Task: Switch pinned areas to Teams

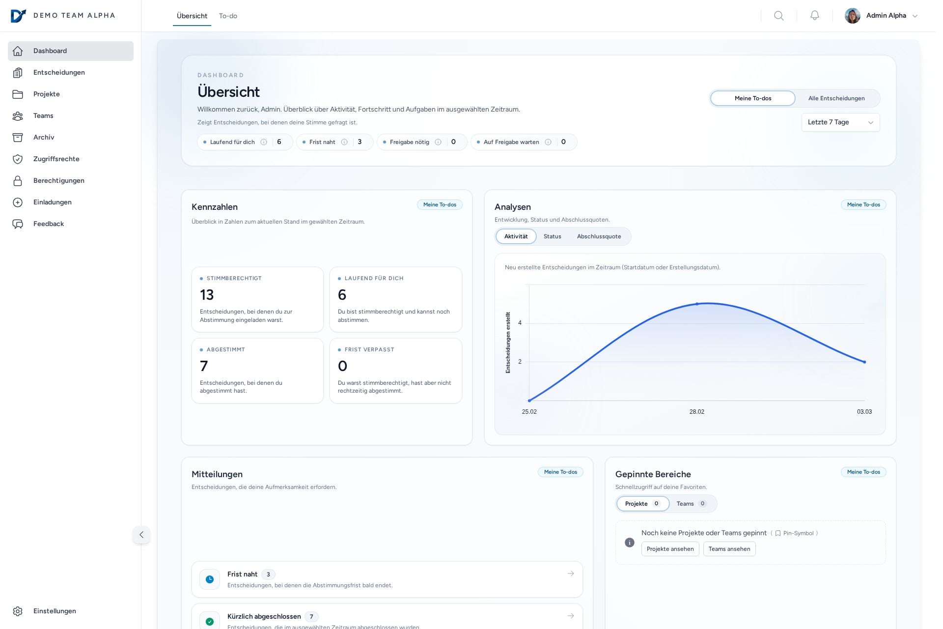Action: coord(690,504)
